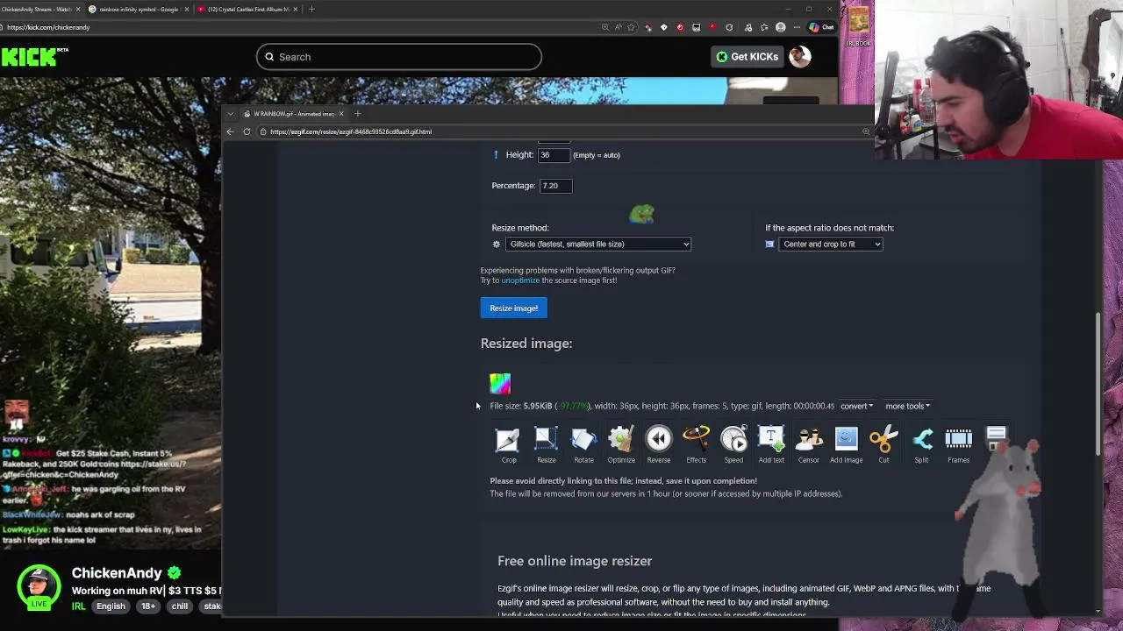
Task: Click the chill tag
Action: click(x=180, y=606)
